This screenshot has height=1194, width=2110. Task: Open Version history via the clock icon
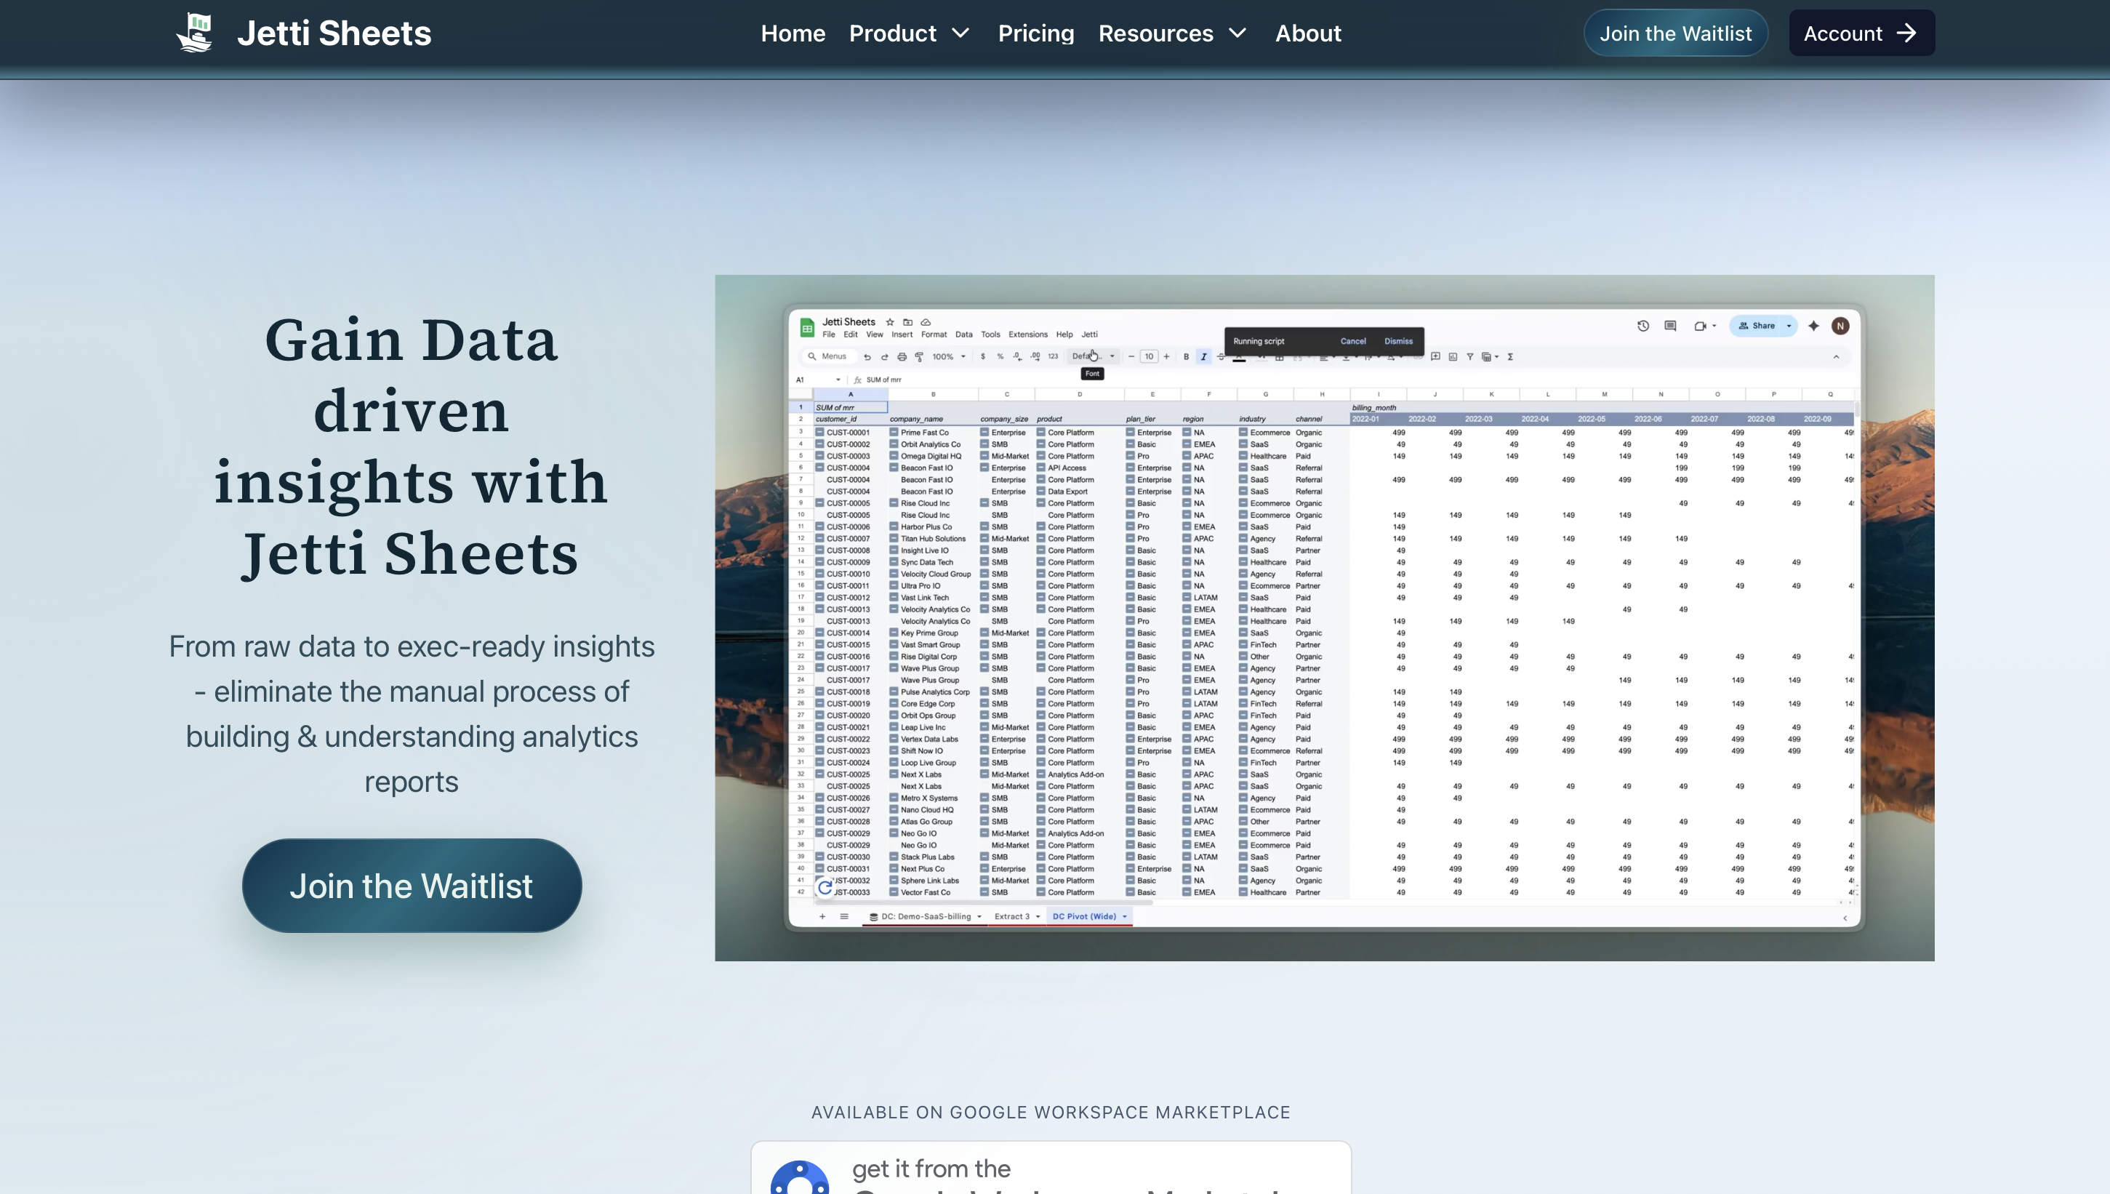1642,326
